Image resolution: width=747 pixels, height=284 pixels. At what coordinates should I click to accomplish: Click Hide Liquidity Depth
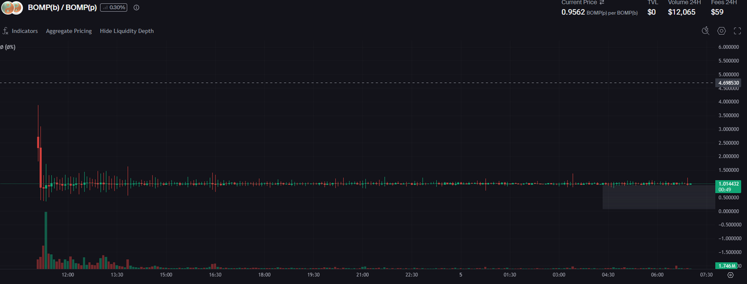pyautogui.click(x=126, y=31)
